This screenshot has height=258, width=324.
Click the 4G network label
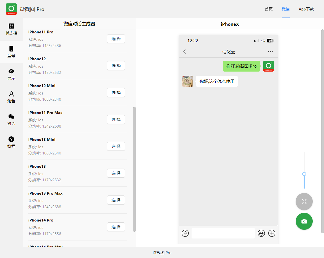click(263, 41)
